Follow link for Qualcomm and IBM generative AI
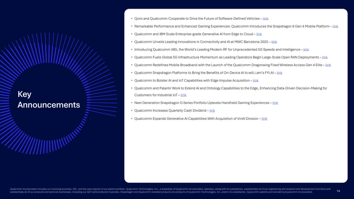Image resolution: width=354 pixels, height=199 pixels. point(259,34)
